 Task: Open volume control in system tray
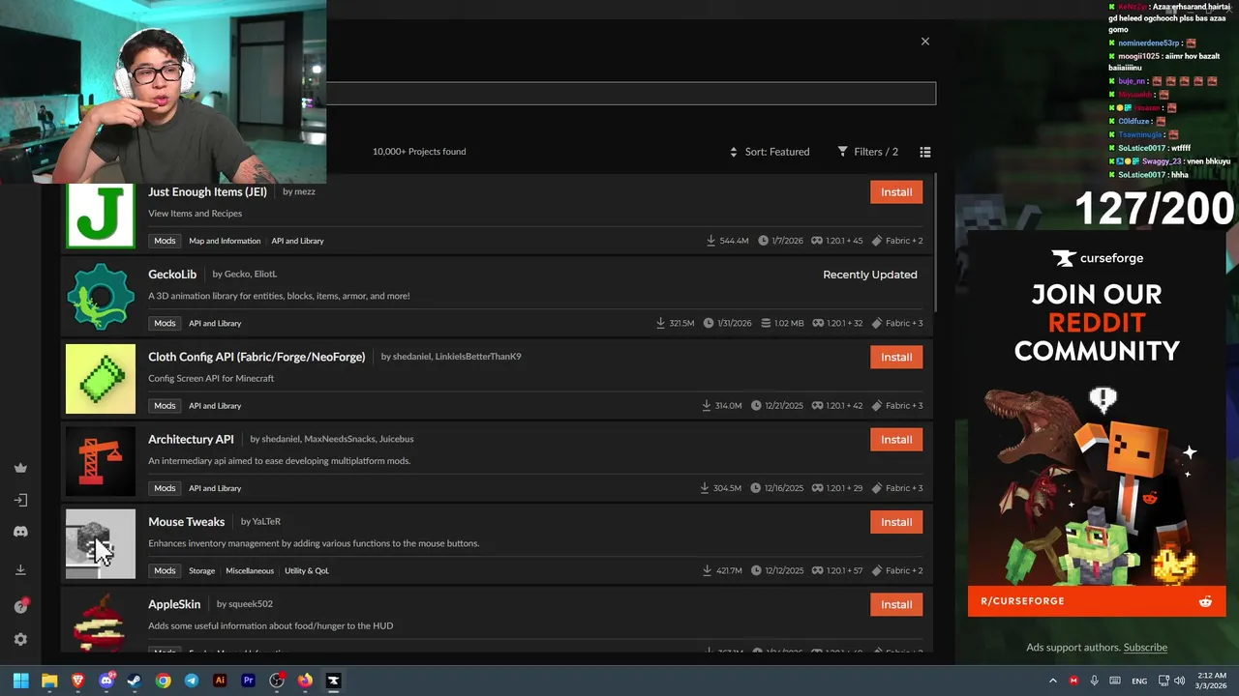[x=1180, y=681]
